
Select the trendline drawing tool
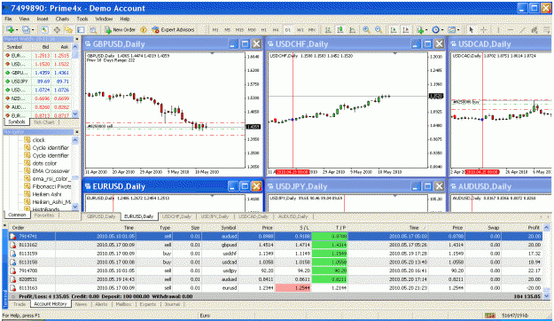click(522, 30)
